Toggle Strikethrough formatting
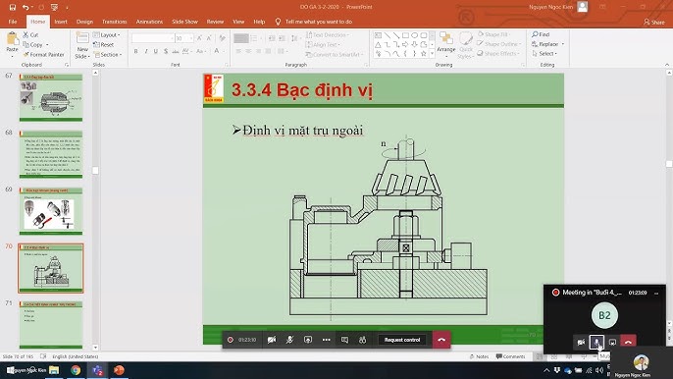The image size is (673, 379). pos(176,51)
